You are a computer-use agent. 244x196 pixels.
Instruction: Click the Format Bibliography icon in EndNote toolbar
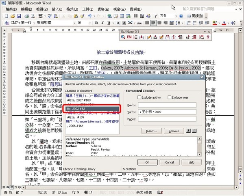pyautogui.click(x=135, y=37)
